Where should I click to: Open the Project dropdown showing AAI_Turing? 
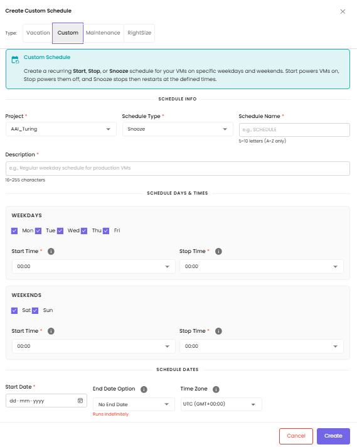click(61, 129)
